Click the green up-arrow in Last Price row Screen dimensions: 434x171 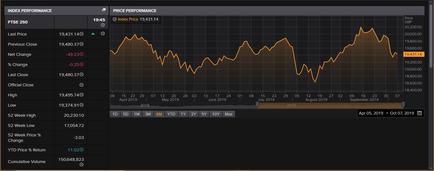tap(93, 34)
